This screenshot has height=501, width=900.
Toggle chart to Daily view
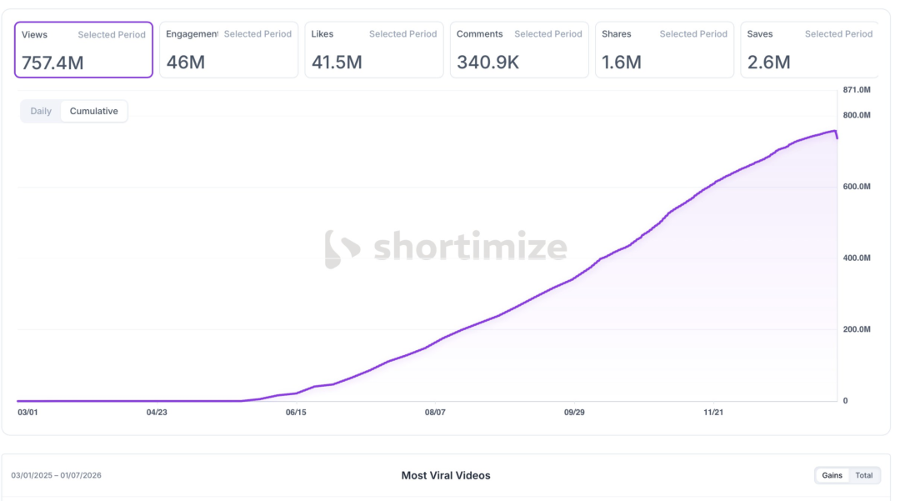pos(41,112)
